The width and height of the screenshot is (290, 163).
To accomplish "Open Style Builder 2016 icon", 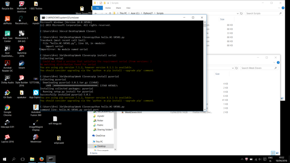I will pyautogui.click(x=22, y=81).
